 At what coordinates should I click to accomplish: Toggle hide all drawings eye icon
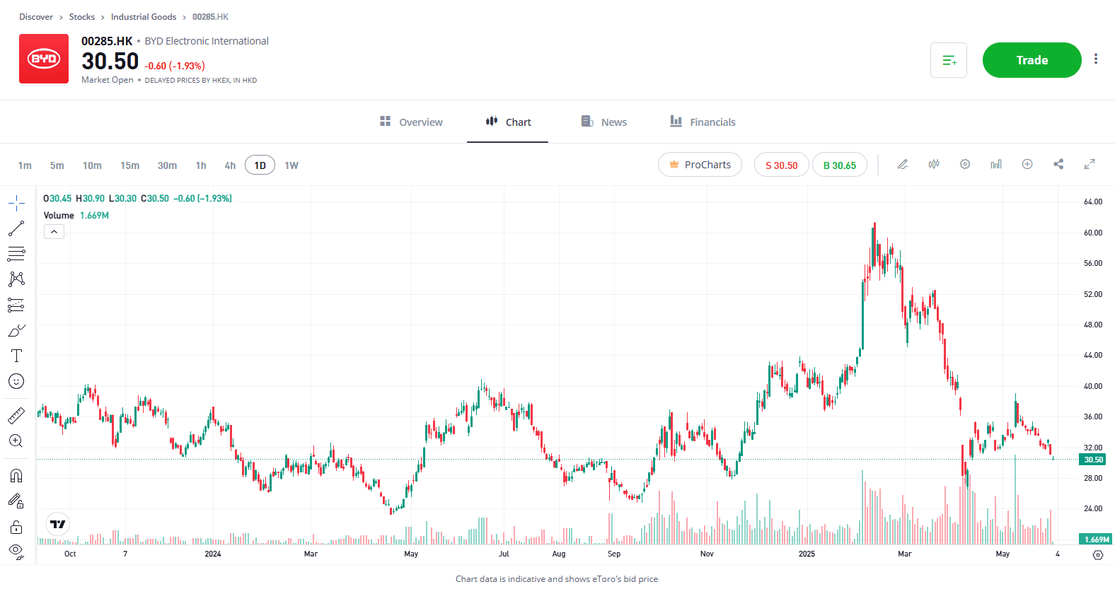tap(16, 552)
